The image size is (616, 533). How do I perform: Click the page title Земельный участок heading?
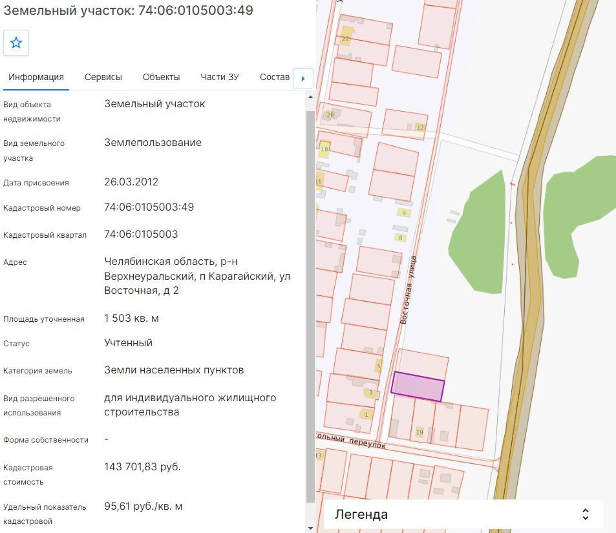tap(128, 10)
